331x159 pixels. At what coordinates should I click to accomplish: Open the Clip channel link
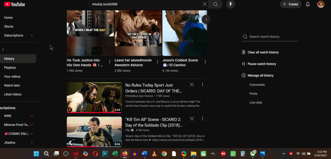pos(127,130)
